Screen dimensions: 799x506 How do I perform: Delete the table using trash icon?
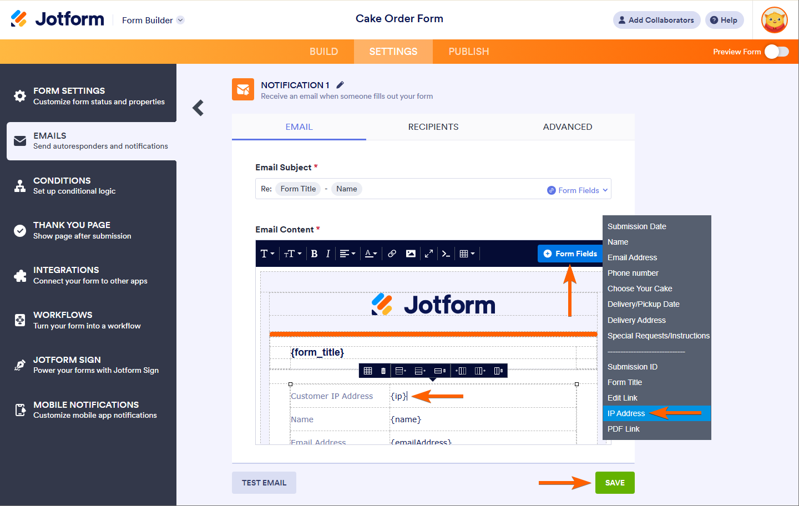coord(383,371)
